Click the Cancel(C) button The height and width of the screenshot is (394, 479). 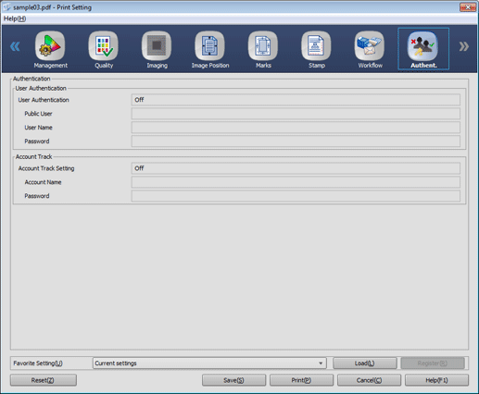(369, 380)
